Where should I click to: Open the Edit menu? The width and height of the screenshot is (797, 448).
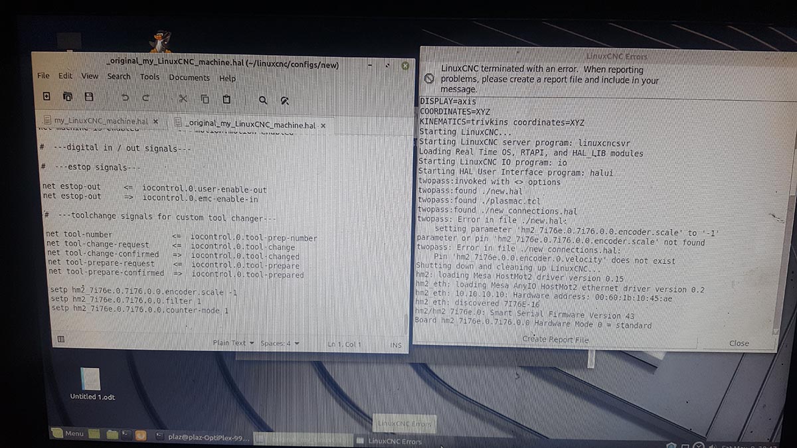pyautogui.click(x=65, y=76)
